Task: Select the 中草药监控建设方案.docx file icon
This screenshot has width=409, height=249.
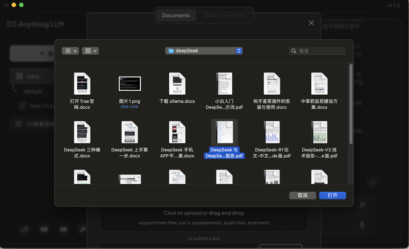Action: tap(319, 83)
